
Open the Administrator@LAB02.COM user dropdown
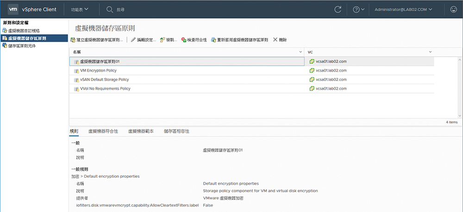(403, 9)
